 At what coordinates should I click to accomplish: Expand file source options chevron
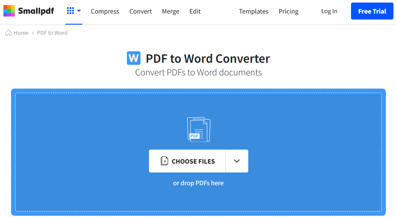[x=237, y=161]
